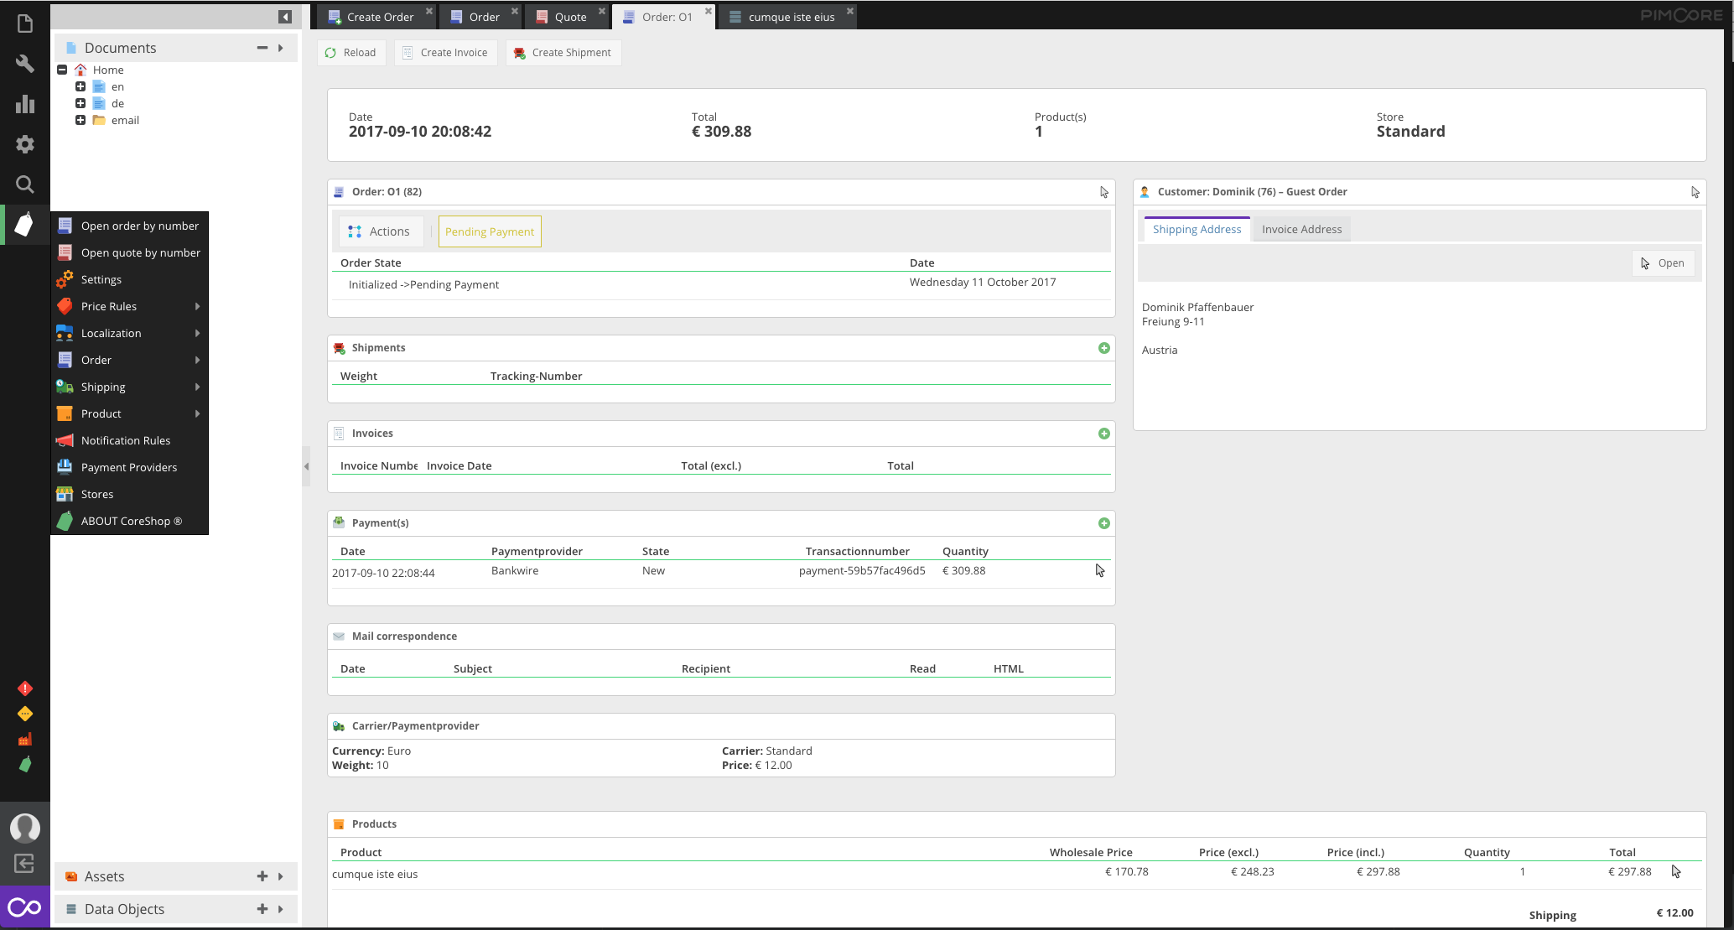Image resolution: width=1734 pixels, height=930 pixels.
Task: Click green plus icon in Shipments panel
Action: pyautogui.click(x=1103, y=348)
